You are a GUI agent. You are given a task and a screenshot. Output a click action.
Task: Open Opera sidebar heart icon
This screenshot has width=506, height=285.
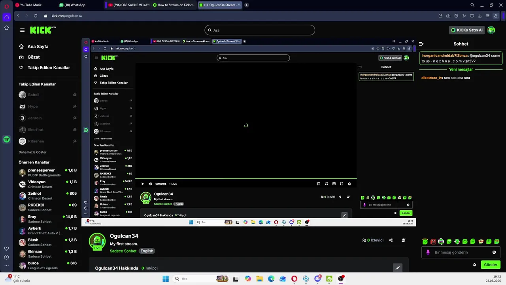click(x=7, y=249)
